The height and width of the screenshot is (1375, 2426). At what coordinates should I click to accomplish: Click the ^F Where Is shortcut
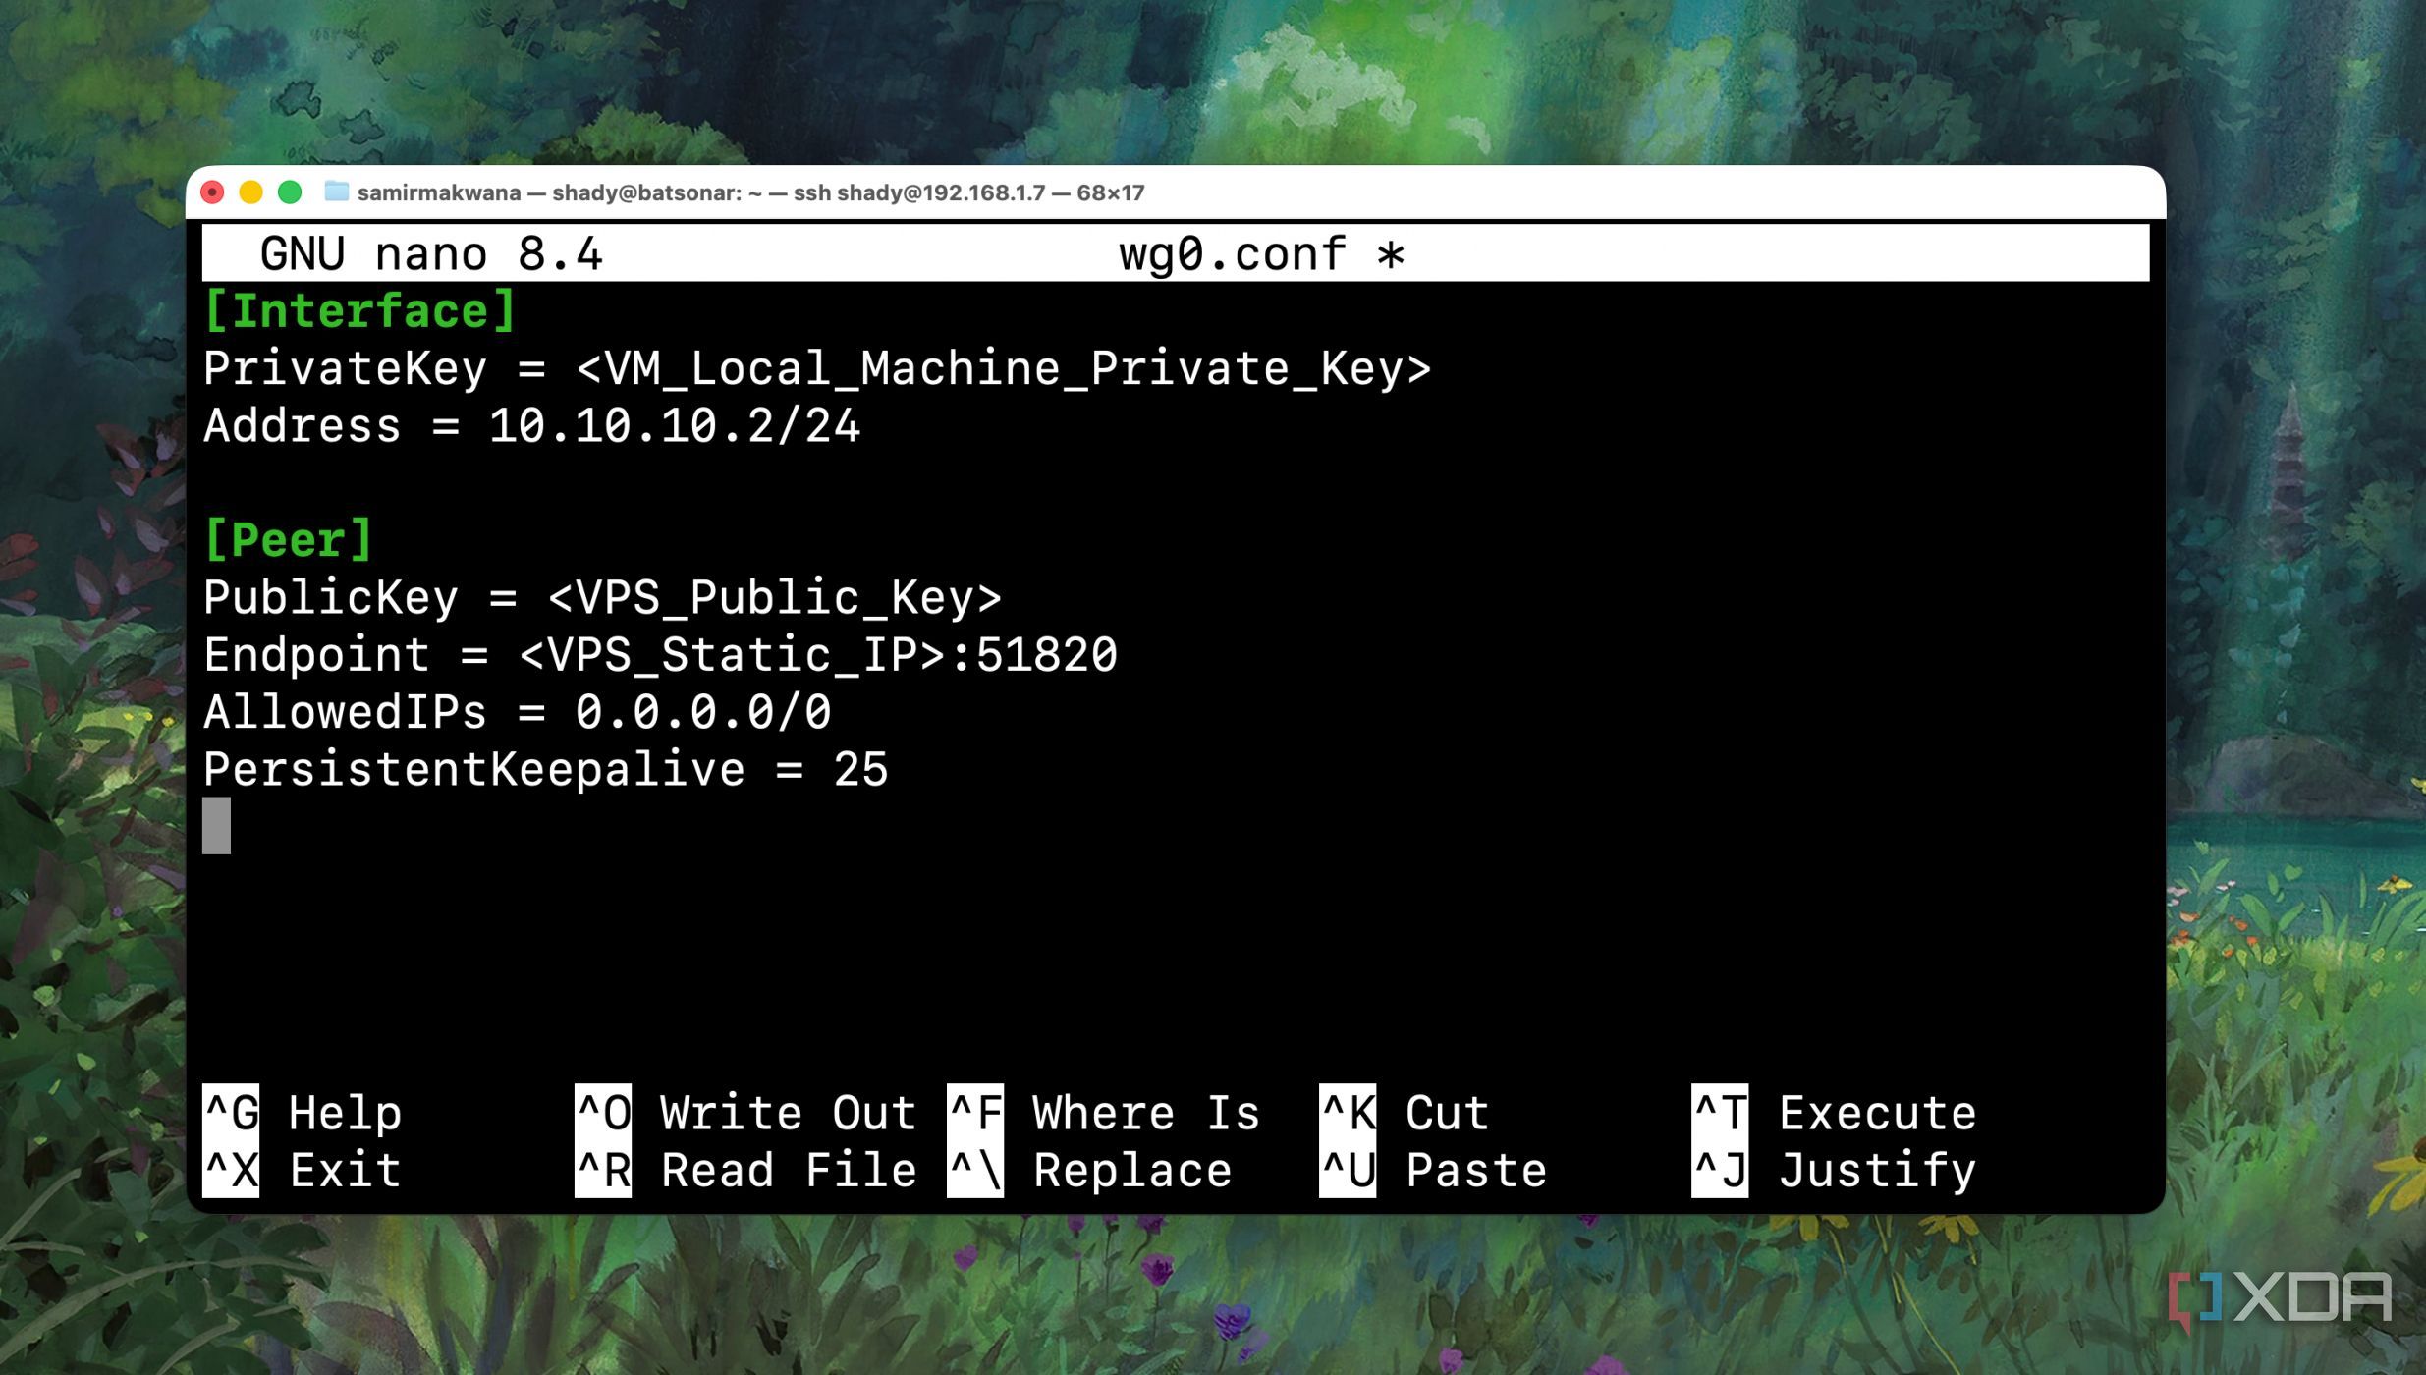tap(1103, 1113)
